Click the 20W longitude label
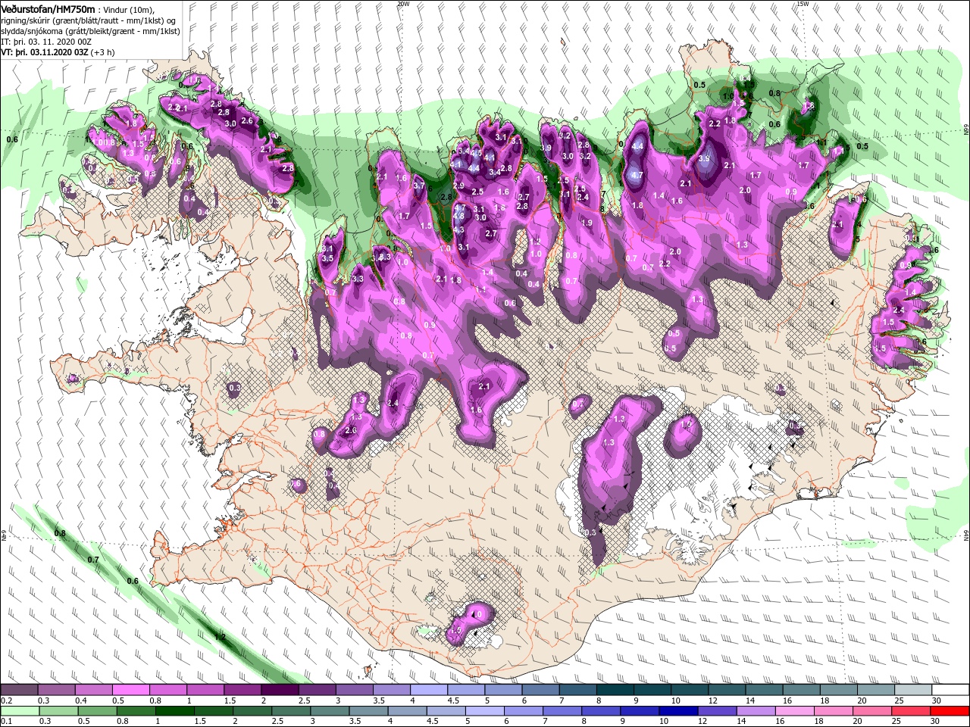Screen dimensions: 970x727 [403, 4]
